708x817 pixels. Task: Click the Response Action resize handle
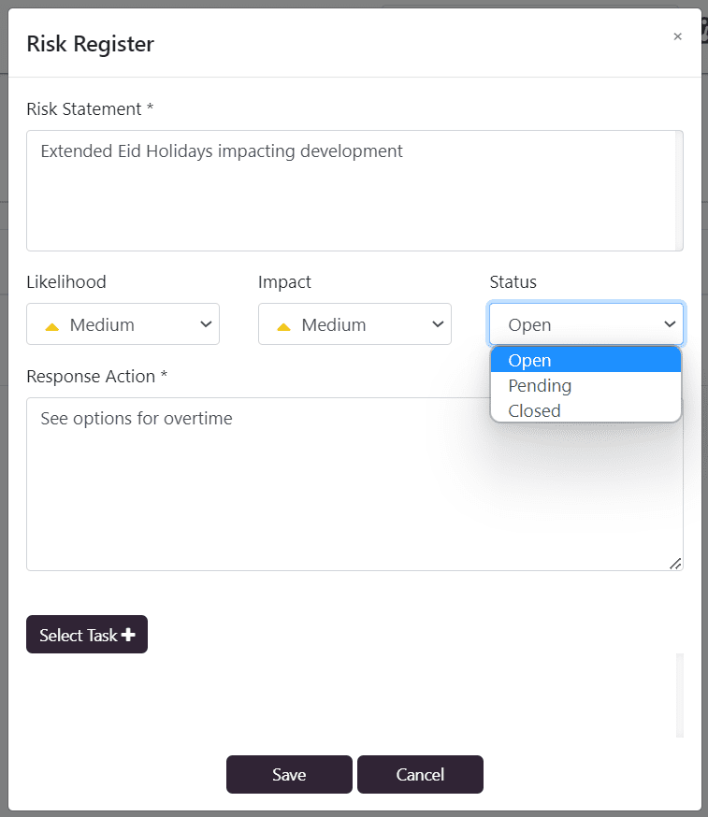(675, 564)
